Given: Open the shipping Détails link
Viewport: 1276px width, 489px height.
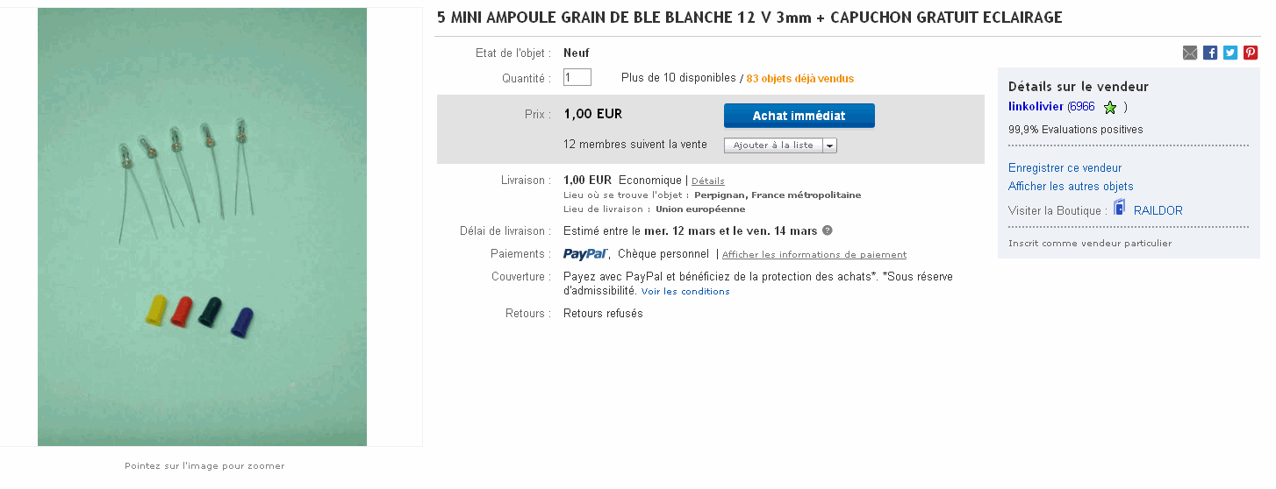Looking at the screenshot, I should tap(707, 181).
